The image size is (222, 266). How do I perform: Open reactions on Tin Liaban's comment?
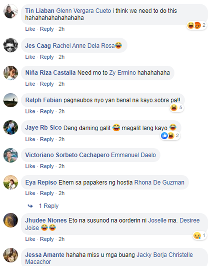(197, 25)
